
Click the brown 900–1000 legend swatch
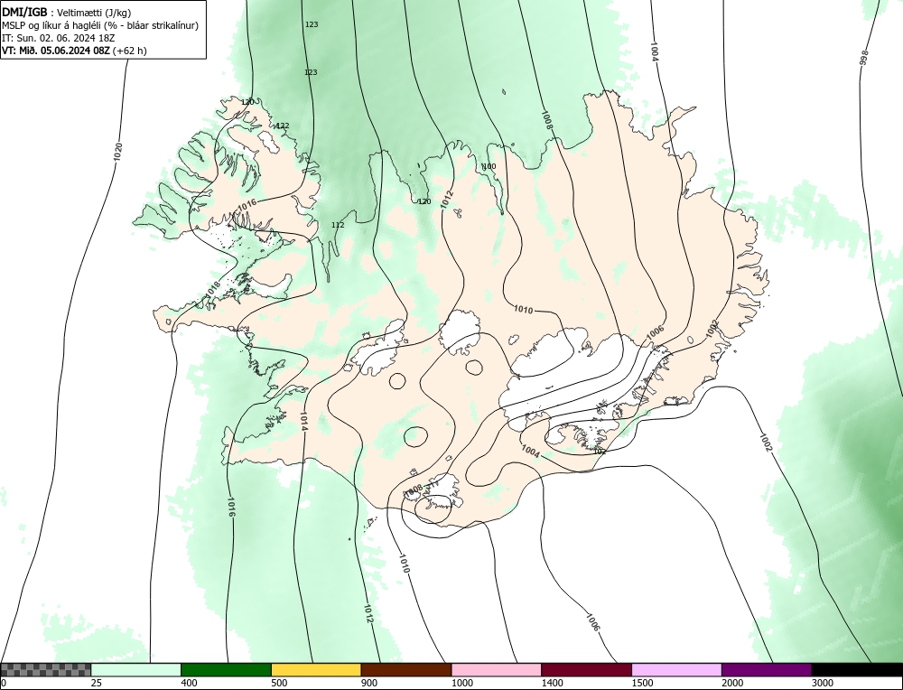406,670
